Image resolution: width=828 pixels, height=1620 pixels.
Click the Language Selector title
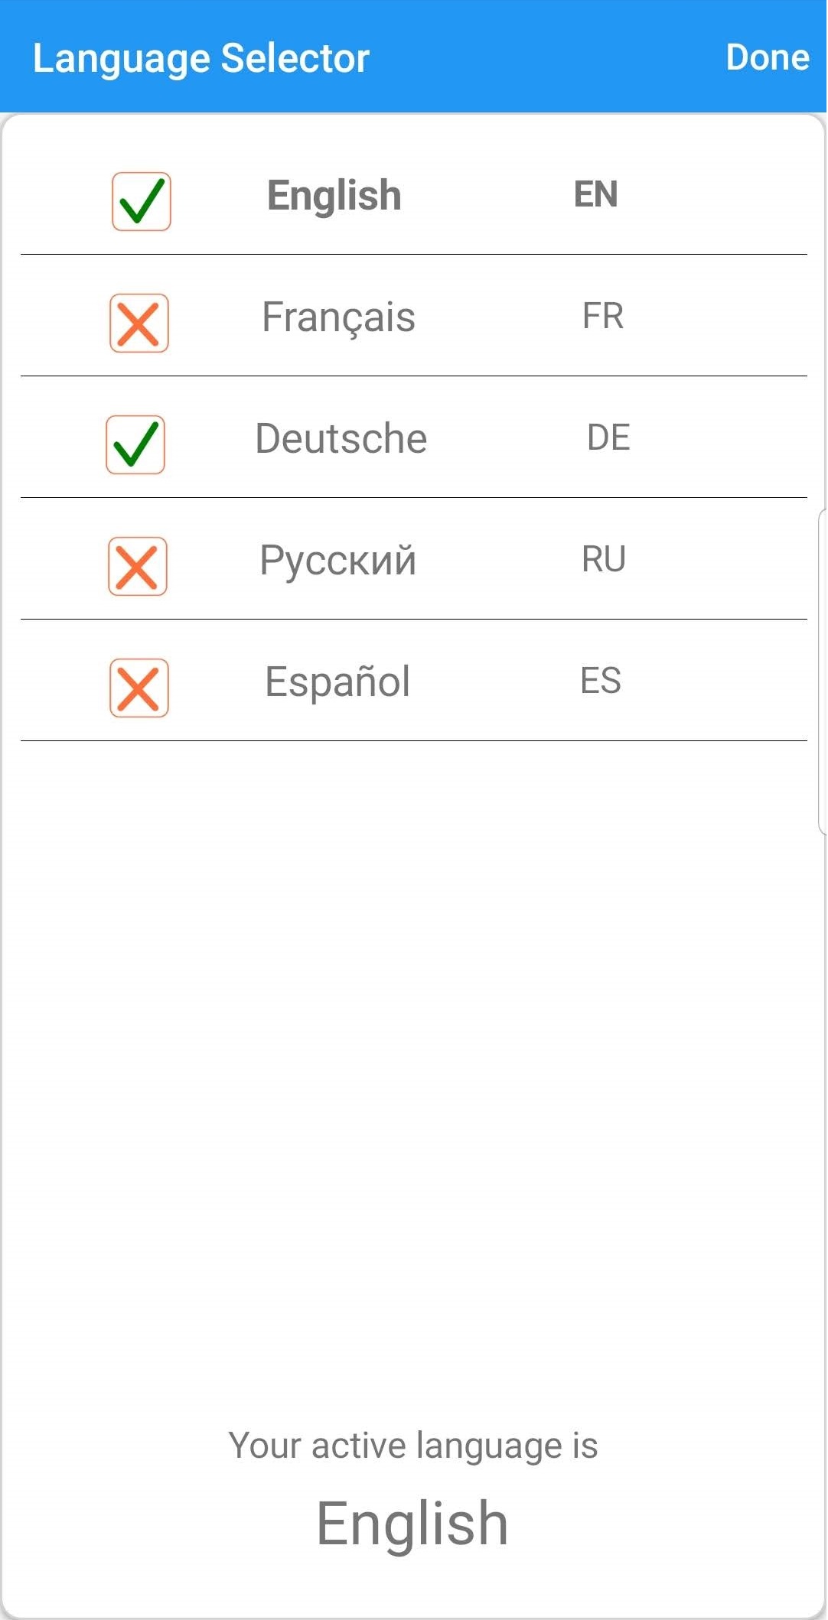[200, 58]
